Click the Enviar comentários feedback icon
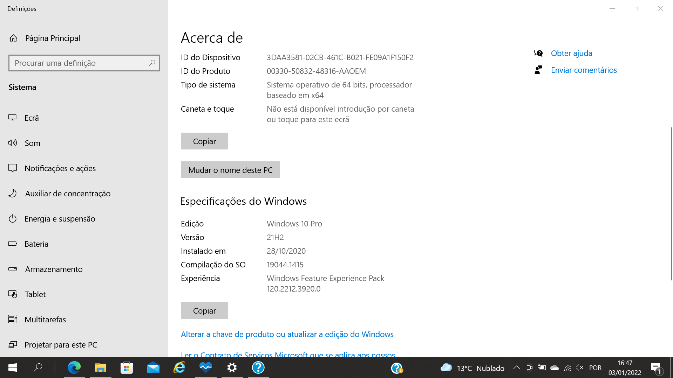Image resolution: width=673 pixels, height=378 pixels. click(x=538, y=70)
